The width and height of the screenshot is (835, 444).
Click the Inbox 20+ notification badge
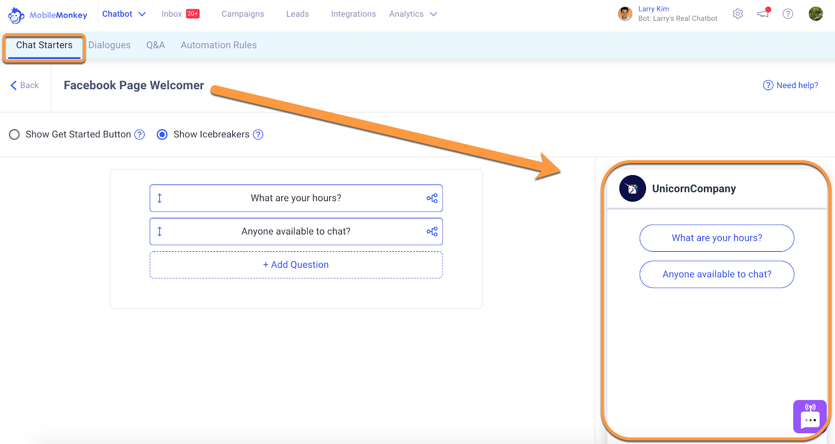(193, 14)
